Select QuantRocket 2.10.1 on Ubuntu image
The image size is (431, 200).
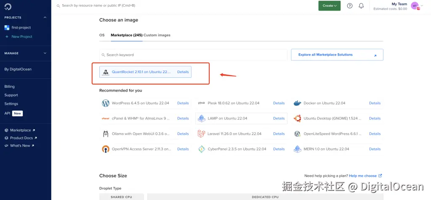145,72
